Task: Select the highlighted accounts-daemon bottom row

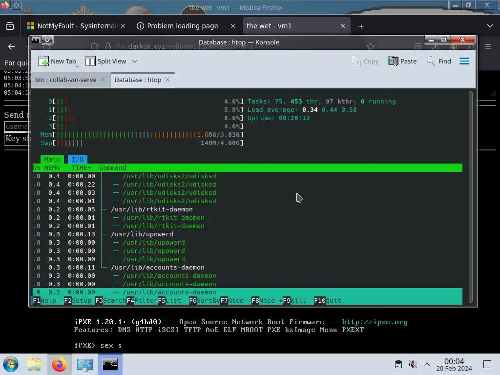Action: pyautogui.click(x=248, y=292)
